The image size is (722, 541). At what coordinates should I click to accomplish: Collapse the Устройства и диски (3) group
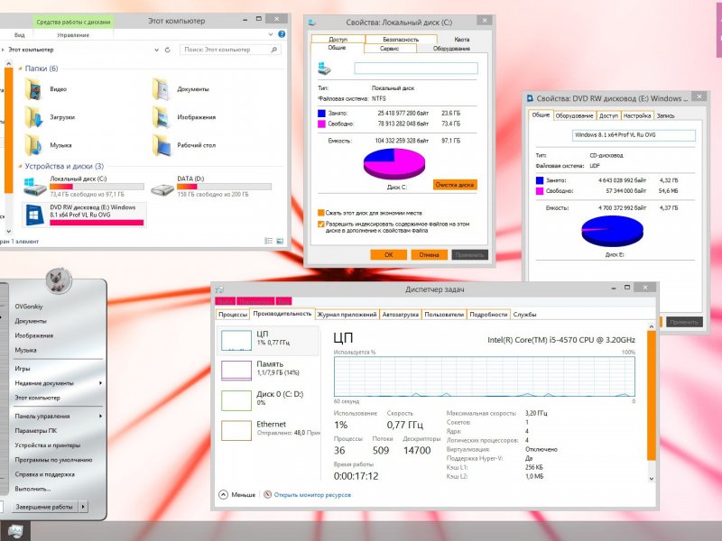point(20,167)
